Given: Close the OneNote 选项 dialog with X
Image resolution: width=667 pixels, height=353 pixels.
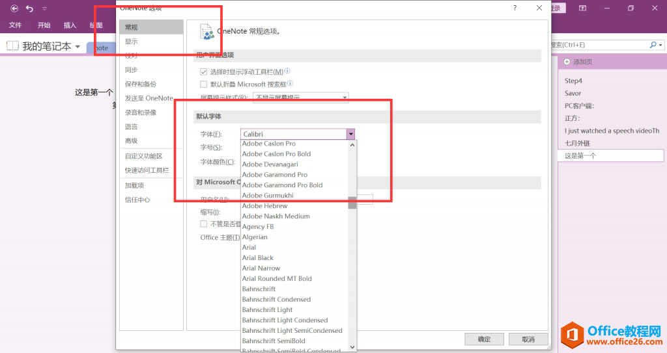Looking at the screenshot, I should click(539, 8).
